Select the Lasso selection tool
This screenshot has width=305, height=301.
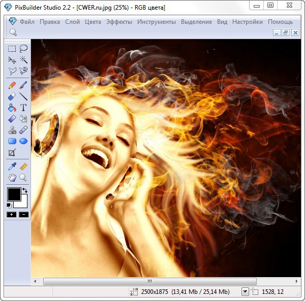[x=23, y=49]
